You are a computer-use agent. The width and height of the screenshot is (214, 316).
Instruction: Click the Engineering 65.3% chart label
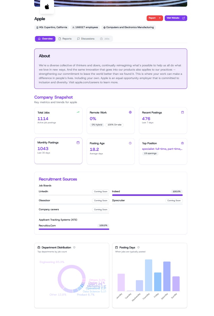(52, 262)
